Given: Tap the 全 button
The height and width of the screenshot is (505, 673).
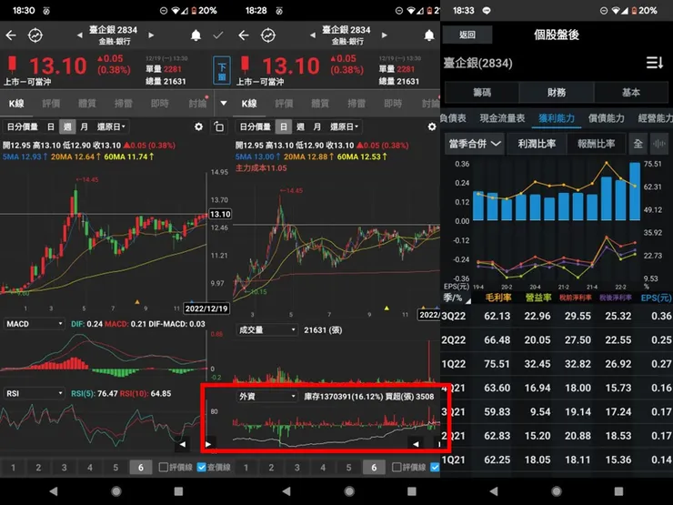Looking at the screenshot, I should tap(638, 144).
